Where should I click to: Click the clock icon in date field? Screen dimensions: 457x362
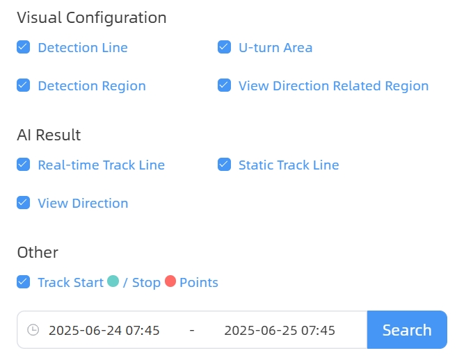[x=33, y=330]
